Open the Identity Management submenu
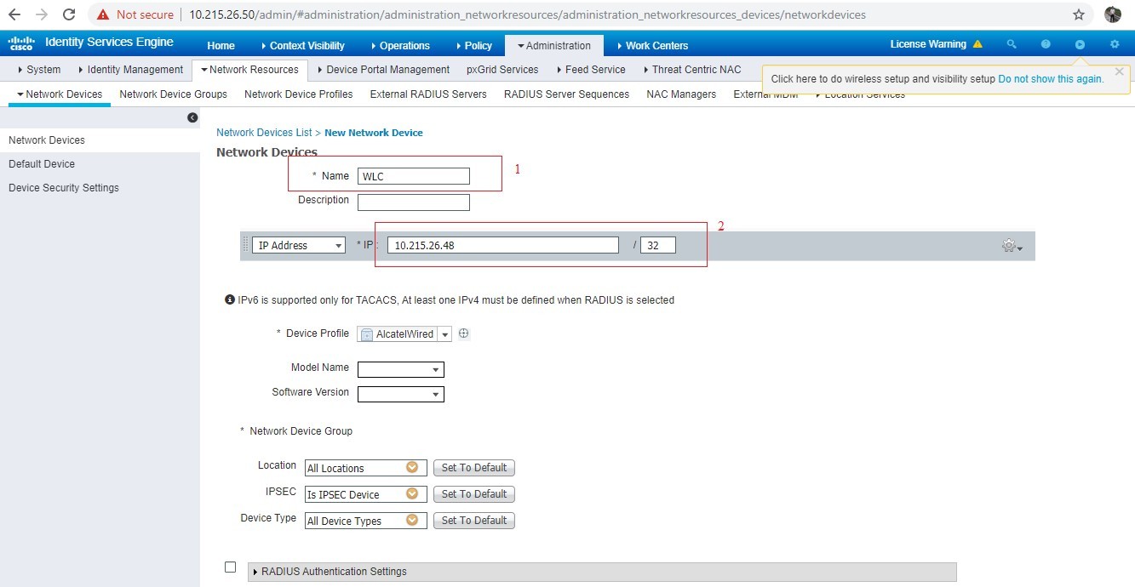 pyautogui.click(x=130, y=70)
